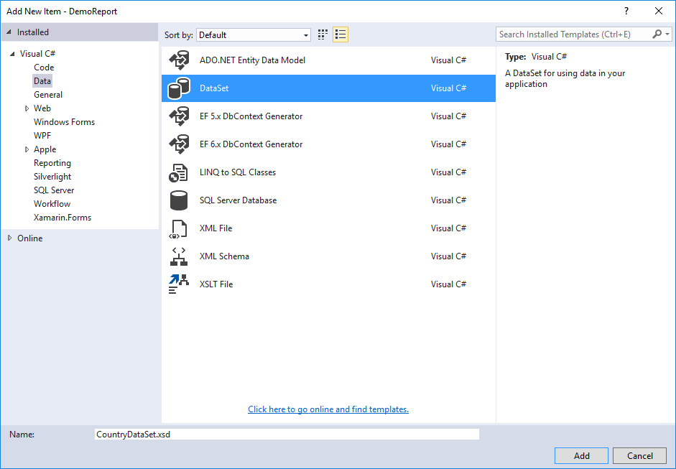Click inside the Name input field

pos(287,434)
